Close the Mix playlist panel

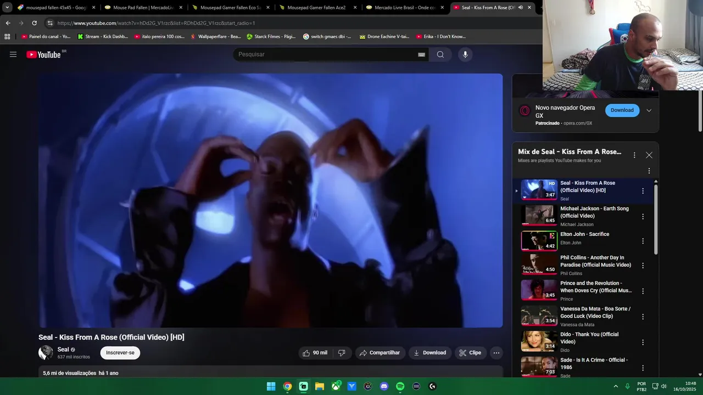pos(649,155)
